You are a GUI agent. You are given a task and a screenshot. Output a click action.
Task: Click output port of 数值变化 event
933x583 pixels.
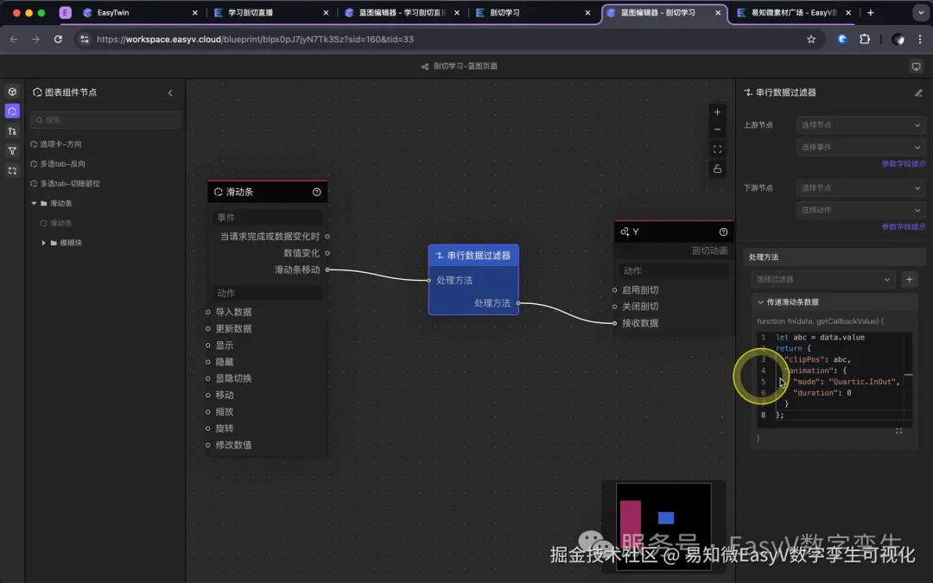click(x=327, y=253)
